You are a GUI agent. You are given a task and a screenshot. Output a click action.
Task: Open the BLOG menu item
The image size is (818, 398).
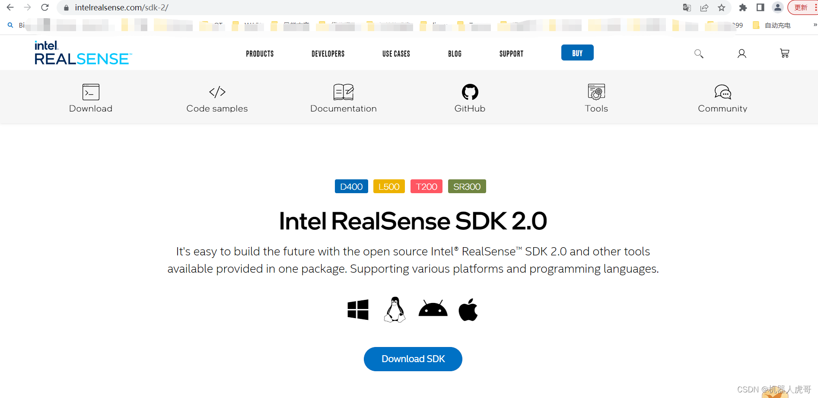click(x=455, y=54)
